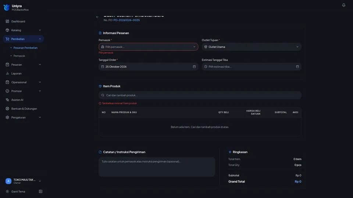Click the Unlyra logo icon

tap(7, 7)
